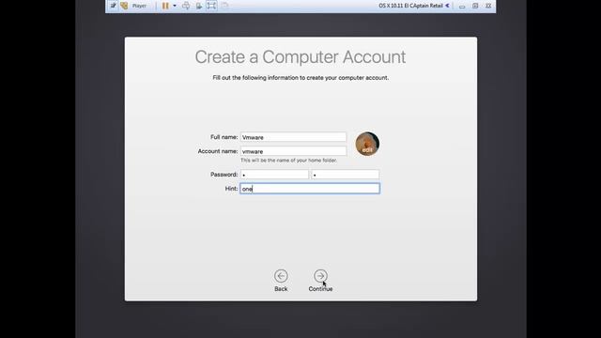
Task: Click the Unity mode toolbar icon
Action: tap(224, 6)
